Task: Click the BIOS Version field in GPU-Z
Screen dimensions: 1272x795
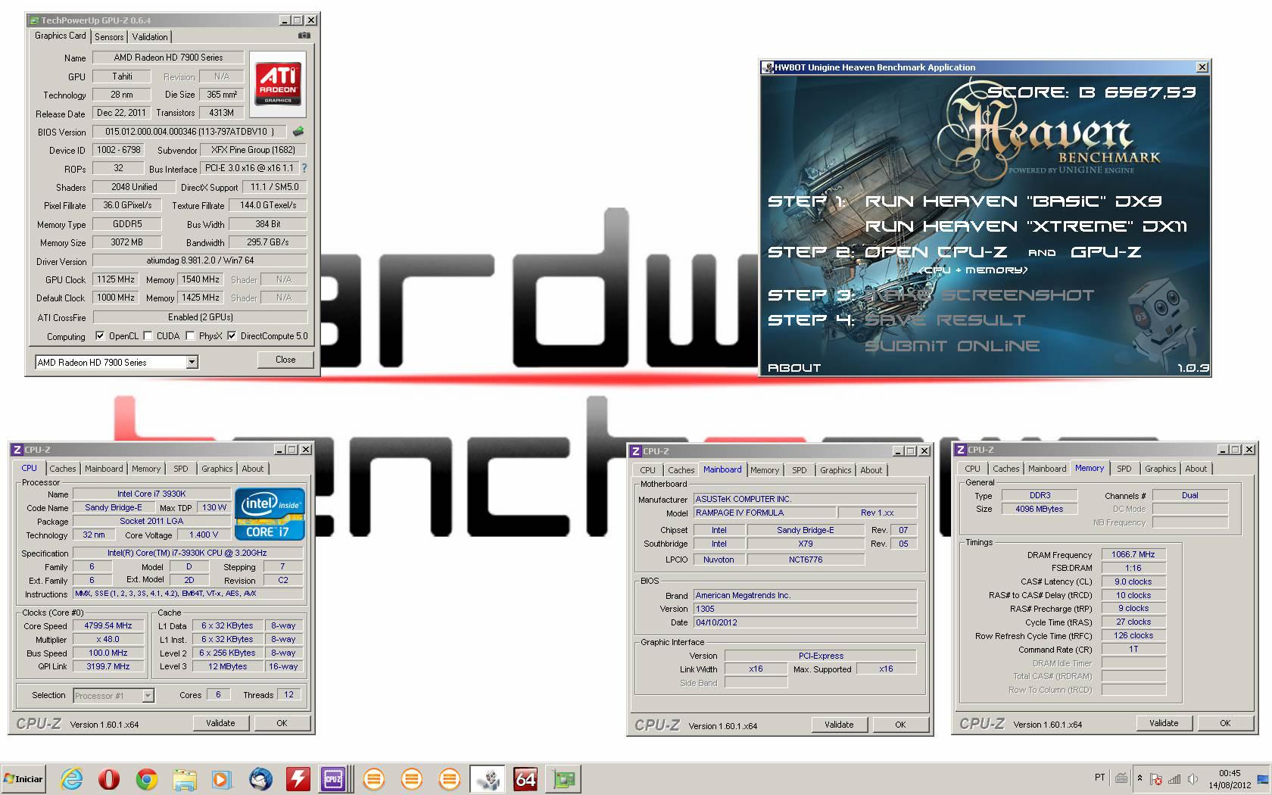Action: point(189,131)
